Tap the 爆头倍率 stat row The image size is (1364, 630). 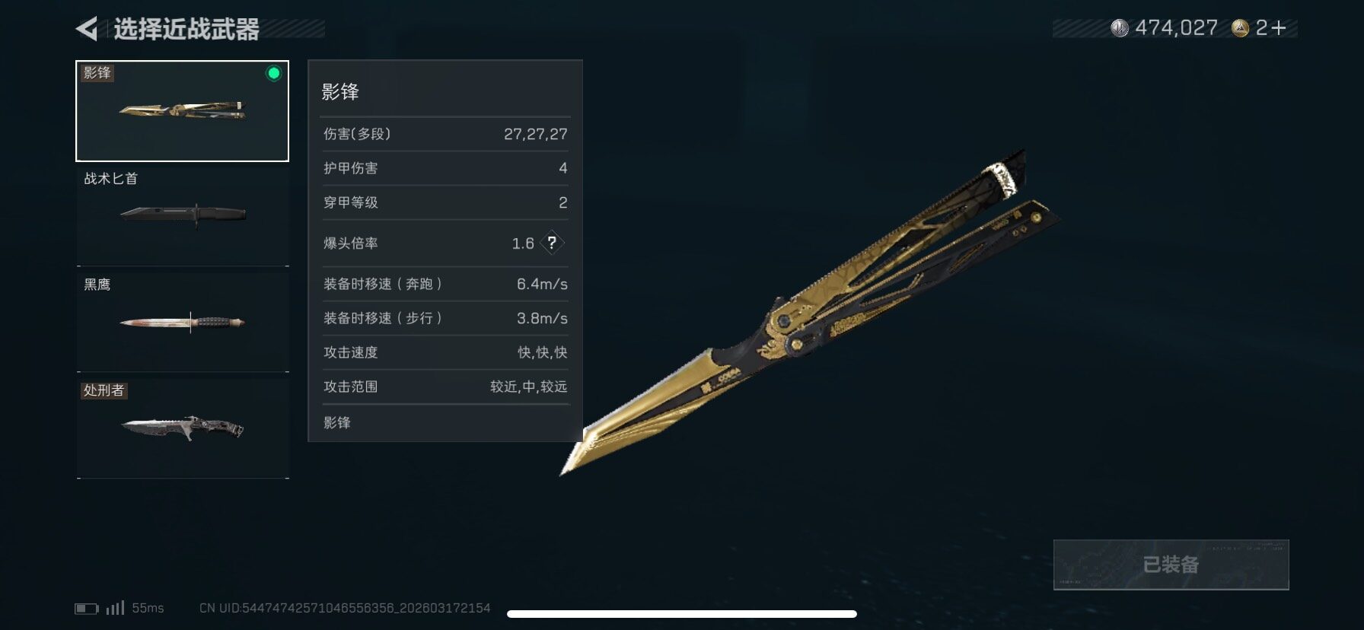click(x=445, y=243)
